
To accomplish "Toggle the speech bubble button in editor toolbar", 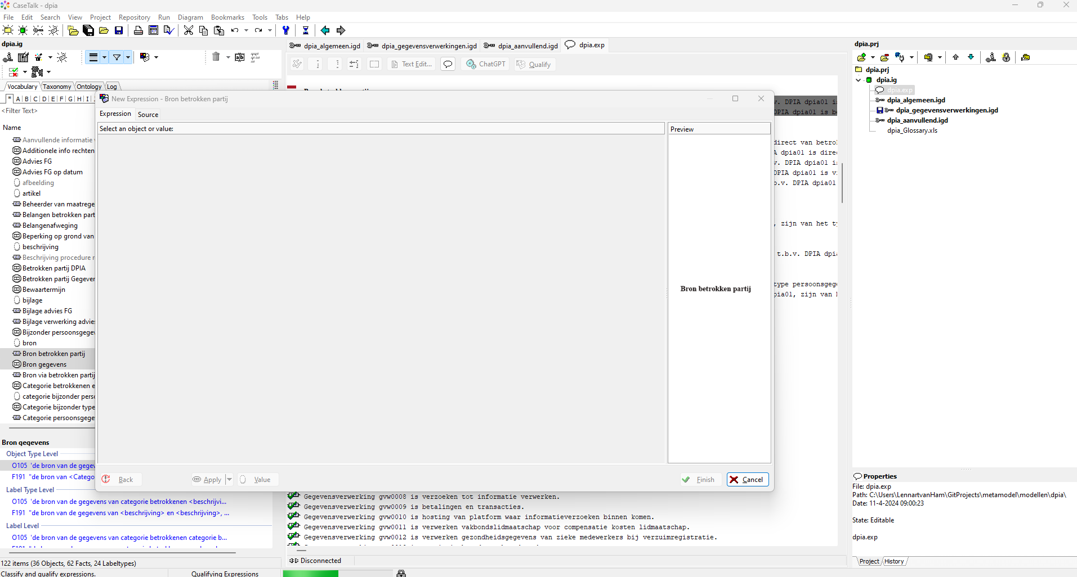I will [448, 64].
